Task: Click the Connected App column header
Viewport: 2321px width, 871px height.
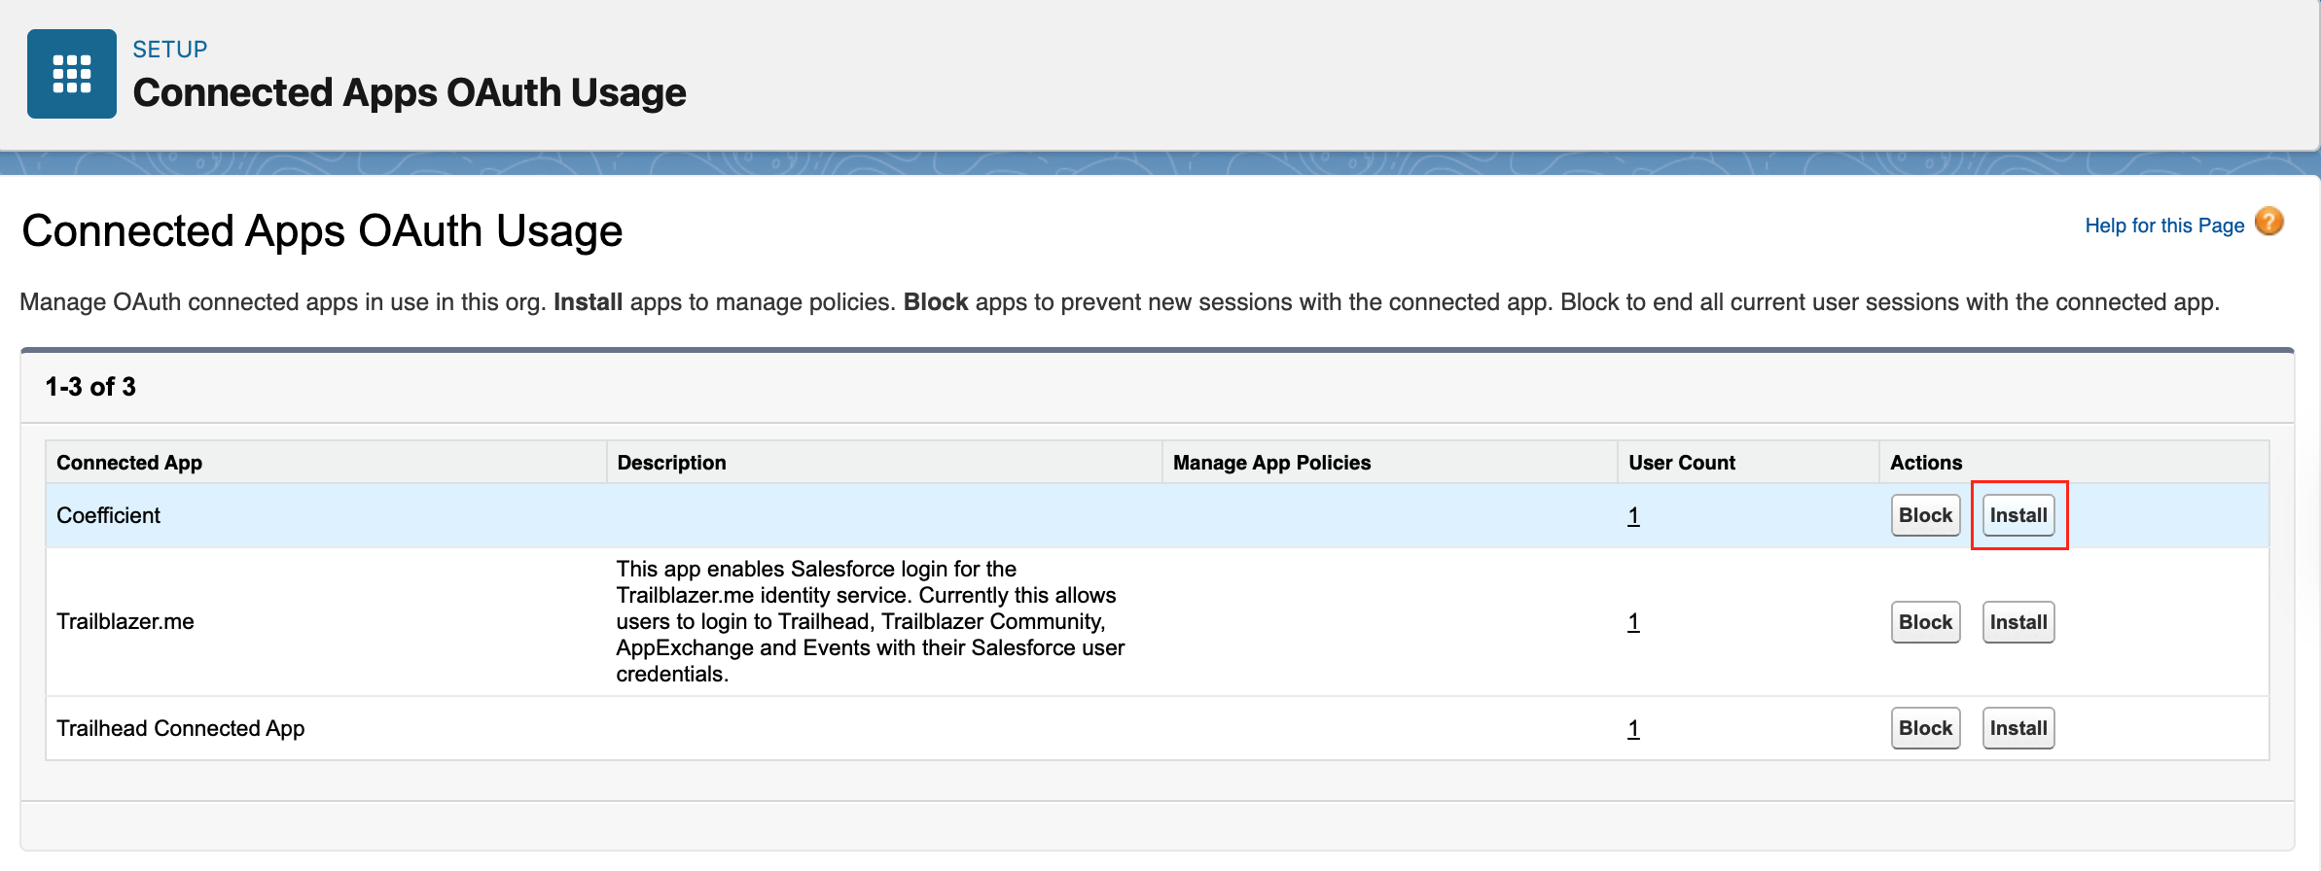Action: (326, 463)
